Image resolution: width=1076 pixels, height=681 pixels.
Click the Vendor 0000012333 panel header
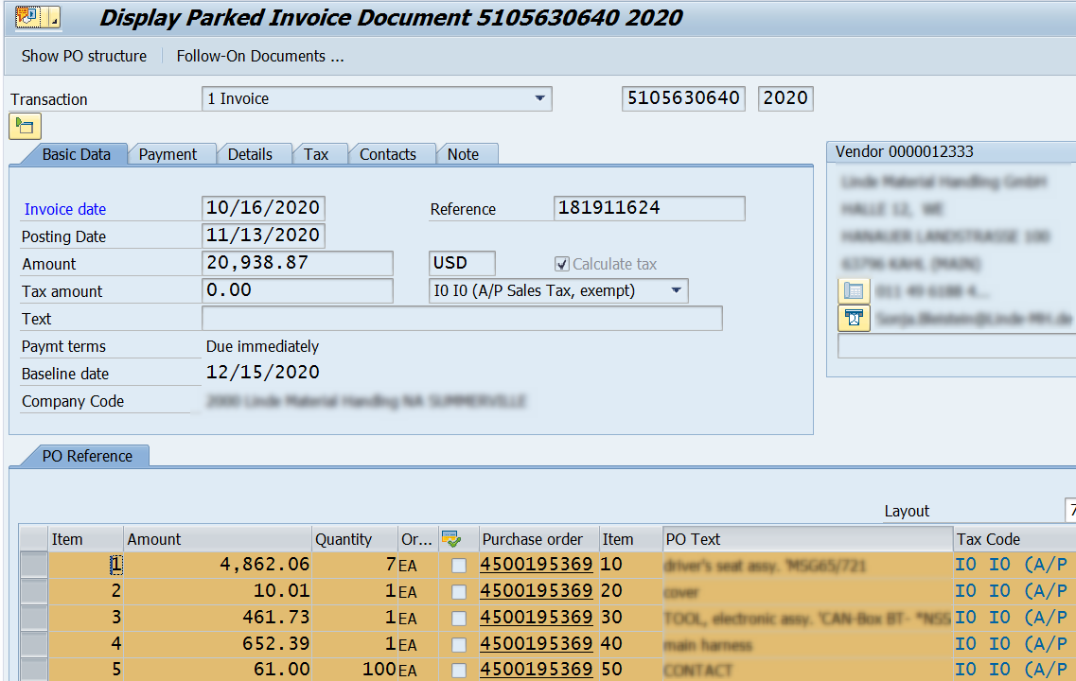tap(951, 151)
